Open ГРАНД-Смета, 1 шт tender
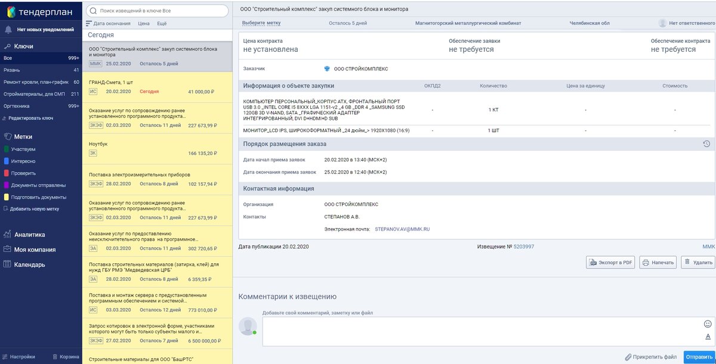The width and height of the screenshot is (716, 364). pos(158,87)
